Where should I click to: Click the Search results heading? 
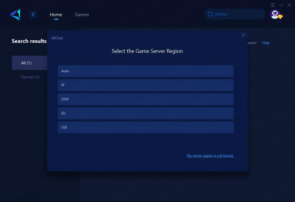tap(29, 41)
